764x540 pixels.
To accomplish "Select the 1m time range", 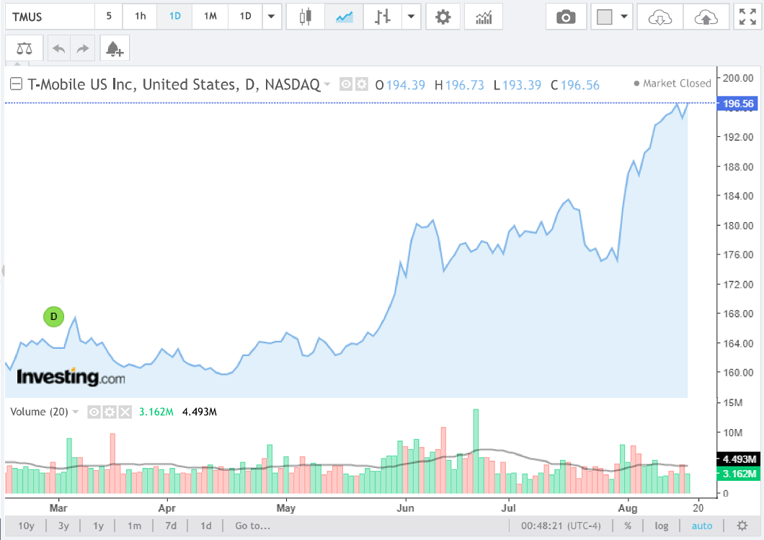I will [x=135, y=526].
